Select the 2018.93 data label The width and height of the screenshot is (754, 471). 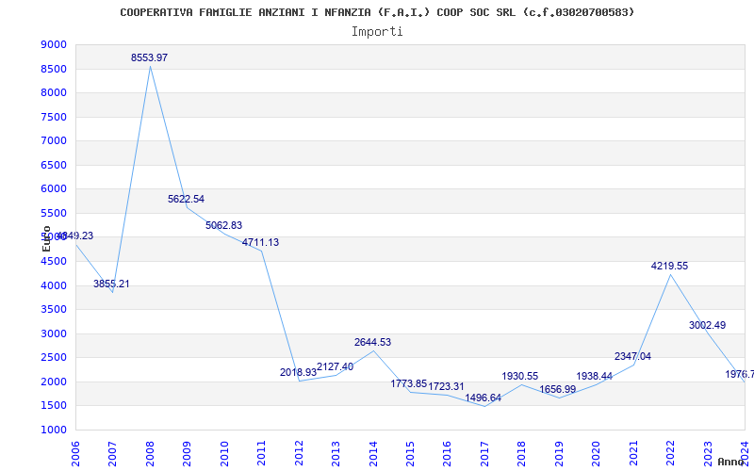pos(298,372)
